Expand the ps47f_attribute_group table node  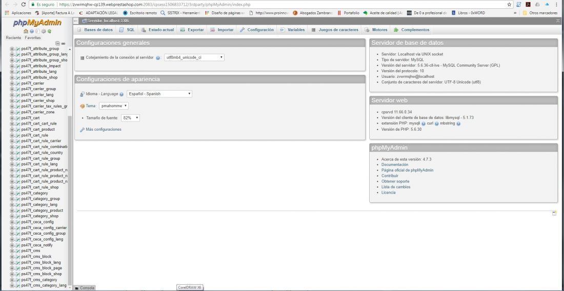tap(12, 49)
